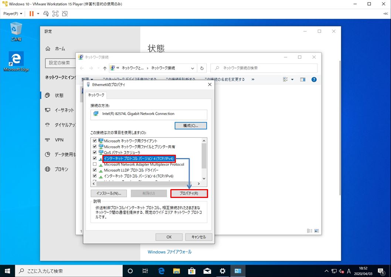Viewport: 391px width, 277px height.
Task: Open Windows ファイアウォール link
Action: coord(170,252)
